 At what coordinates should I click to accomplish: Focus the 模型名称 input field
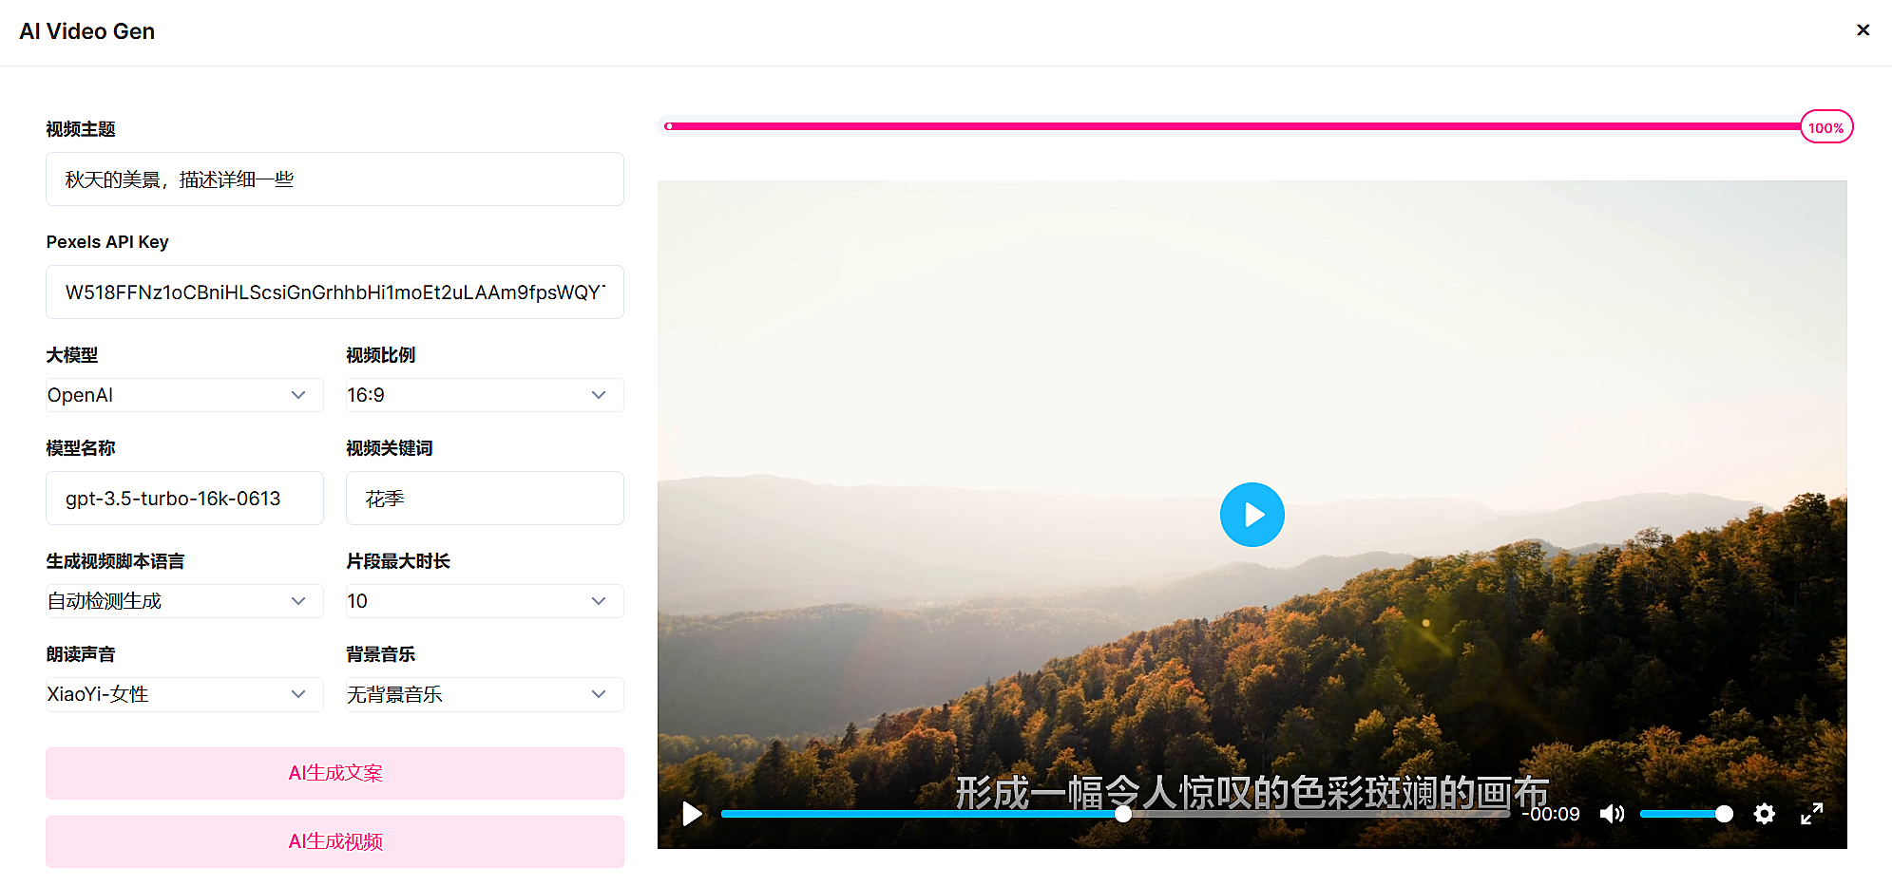[x=184, y=499]
